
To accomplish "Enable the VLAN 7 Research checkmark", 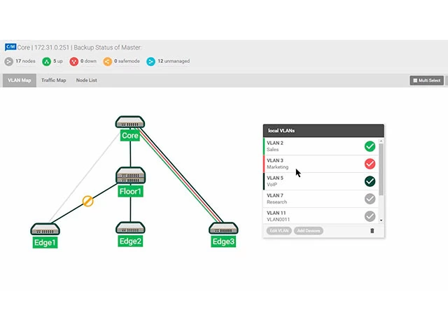I will click(x=370, y=199).
